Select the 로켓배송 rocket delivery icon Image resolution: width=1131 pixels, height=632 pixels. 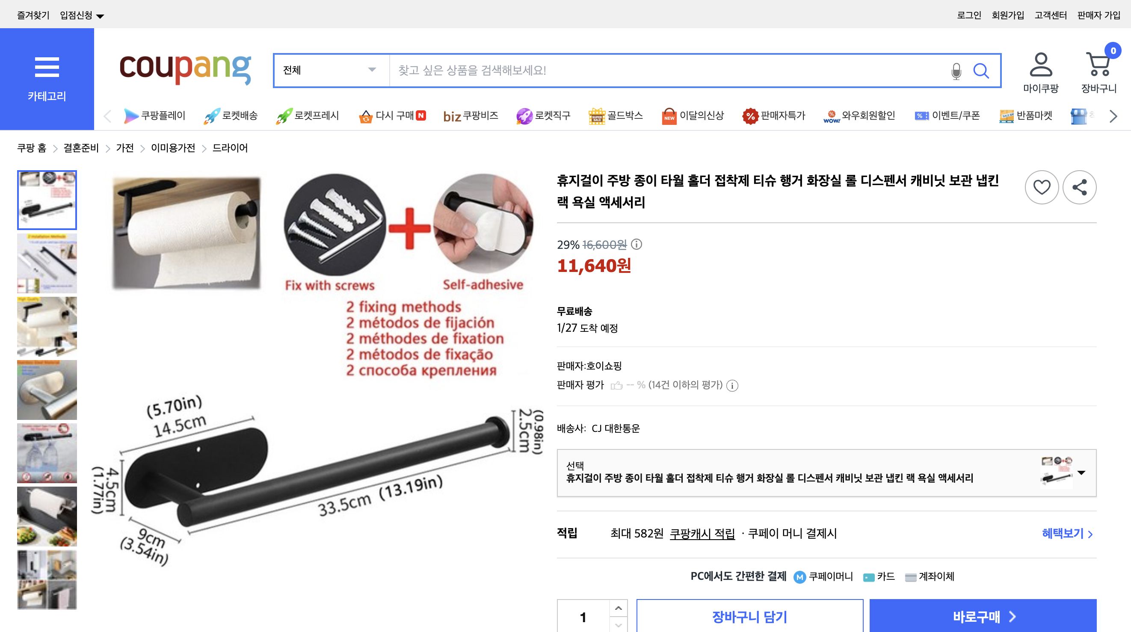[212, 115]
